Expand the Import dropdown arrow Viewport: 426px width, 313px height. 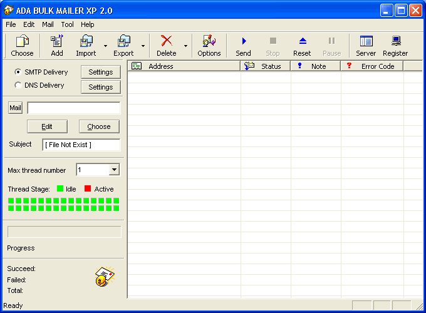pos(105,46)
